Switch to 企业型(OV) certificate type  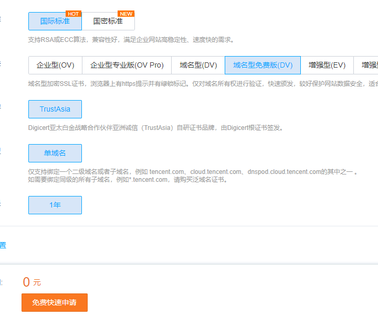55,65
